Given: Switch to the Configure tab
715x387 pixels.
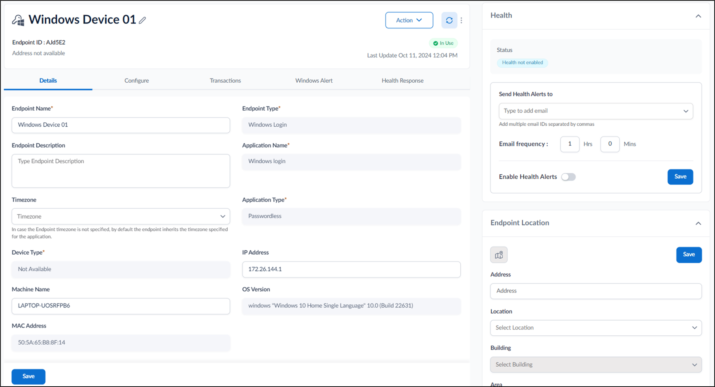Looking at the screenshot, I should click(x=137, y=81).
